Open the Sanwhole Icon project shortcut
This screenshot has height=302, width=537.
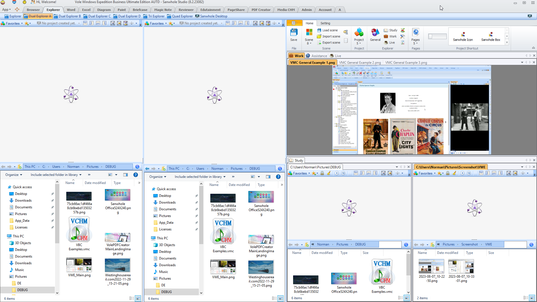pos(463,37)
